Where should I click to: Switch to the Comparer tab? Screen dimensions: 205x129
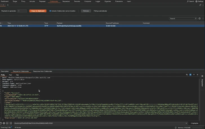click(x=88, y=1)
